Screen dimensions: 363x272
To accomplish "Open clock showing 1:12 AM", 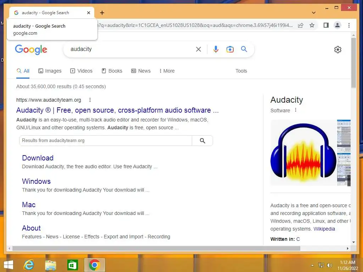I will tap(347, 265).
